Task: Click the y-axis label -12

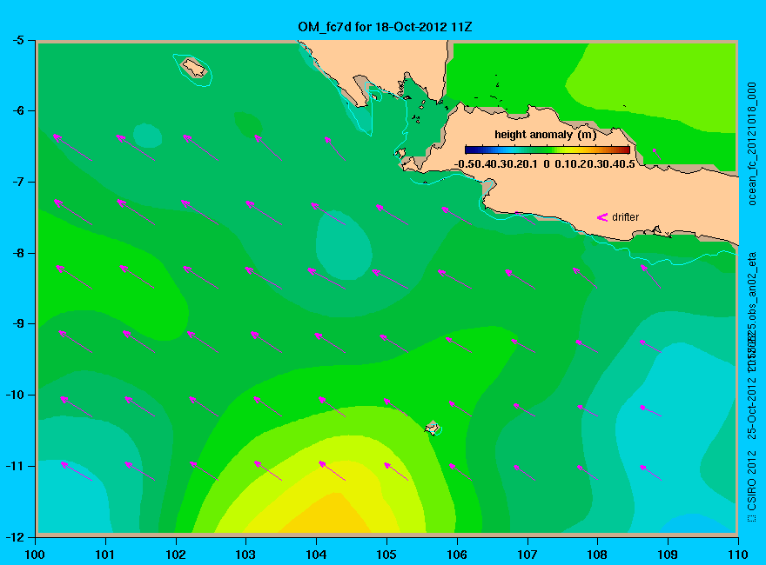Action: tap(15, 536)
